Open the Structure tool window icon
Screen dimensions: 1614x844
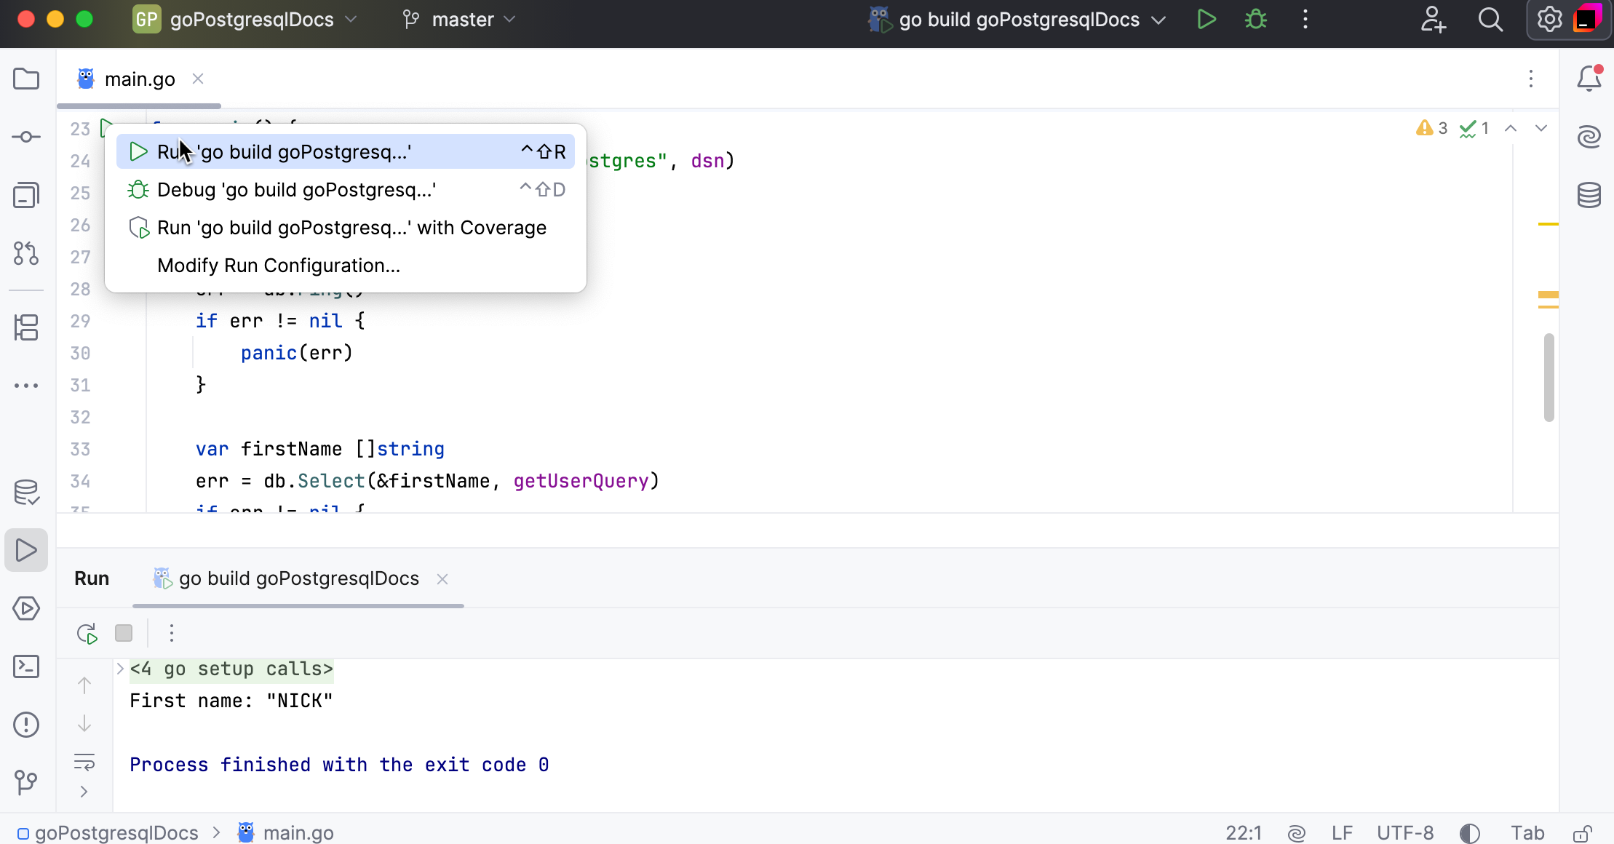click(26, 327)
